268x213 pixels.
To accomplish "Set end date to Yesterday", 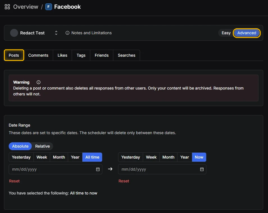I will [130, 157].
